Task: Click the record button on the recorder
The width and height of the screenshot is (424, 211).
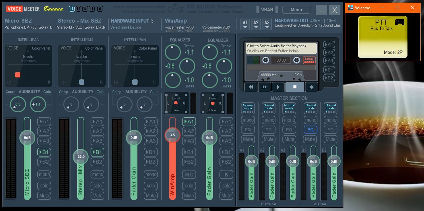Action: click(x=312, y=87)
